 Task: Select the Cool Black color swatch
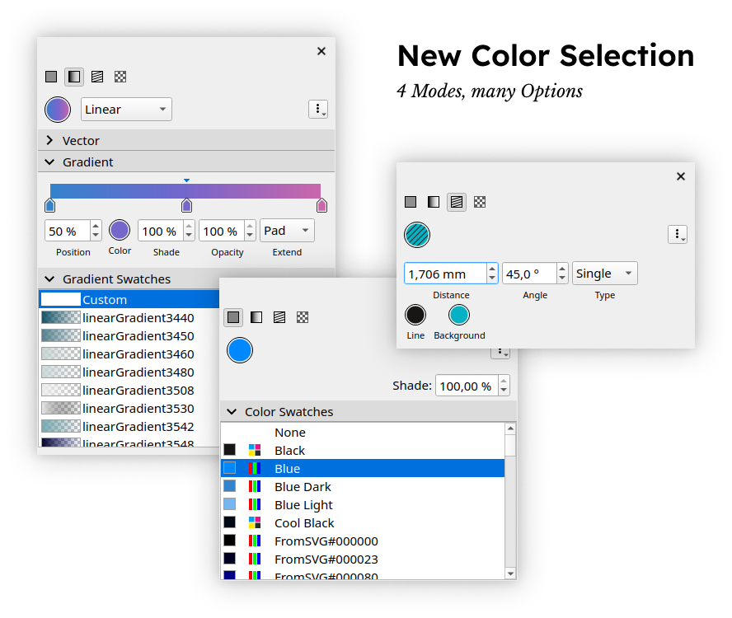363,522
